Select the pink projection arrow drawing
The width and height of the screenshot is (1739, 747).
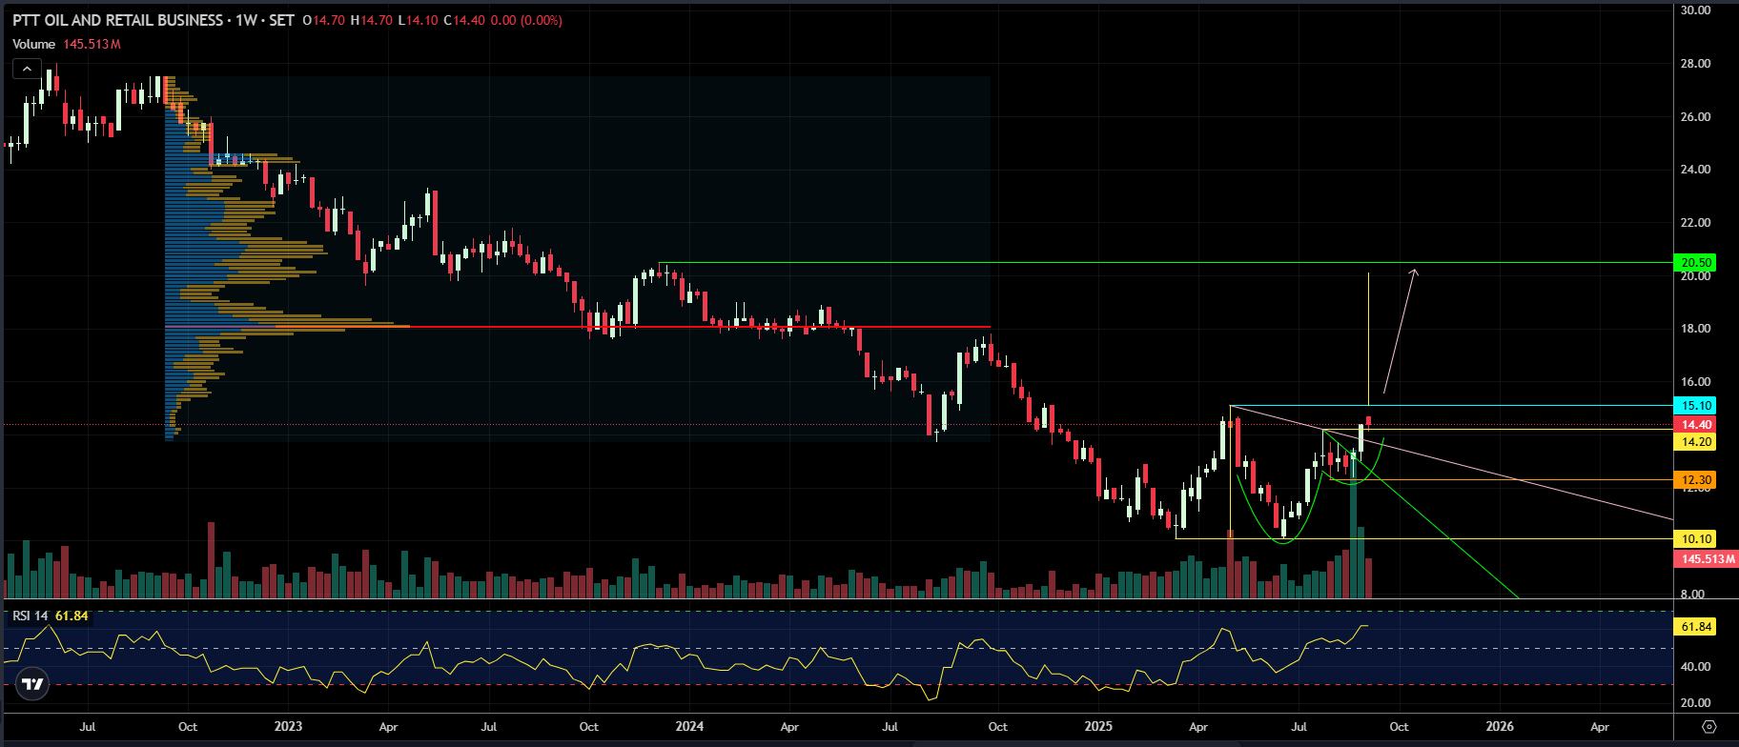[1401, 331]
